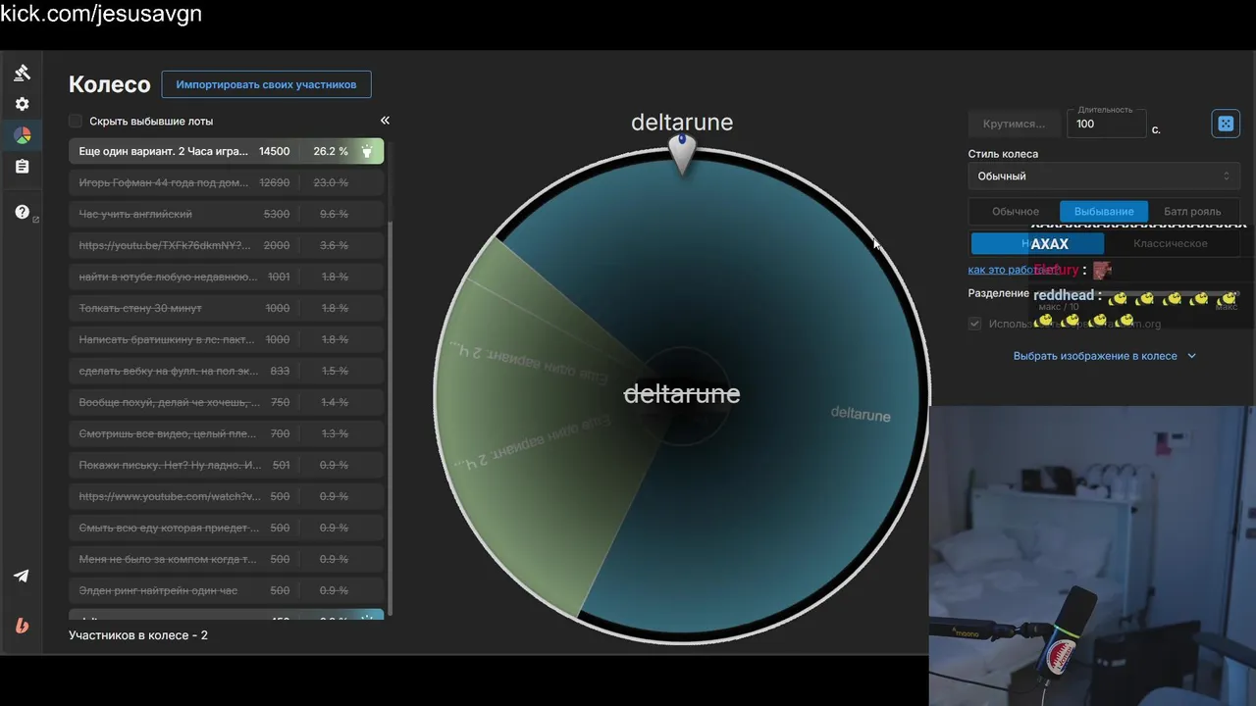Select lot 'Написать братишкину в лс: пакт...'
The image size is (1256, 706).
[x=226, y=339]
